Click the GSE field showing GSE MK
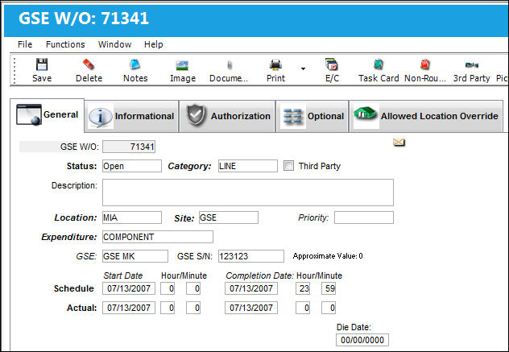 pyautogui.click(x=135, y=256)
